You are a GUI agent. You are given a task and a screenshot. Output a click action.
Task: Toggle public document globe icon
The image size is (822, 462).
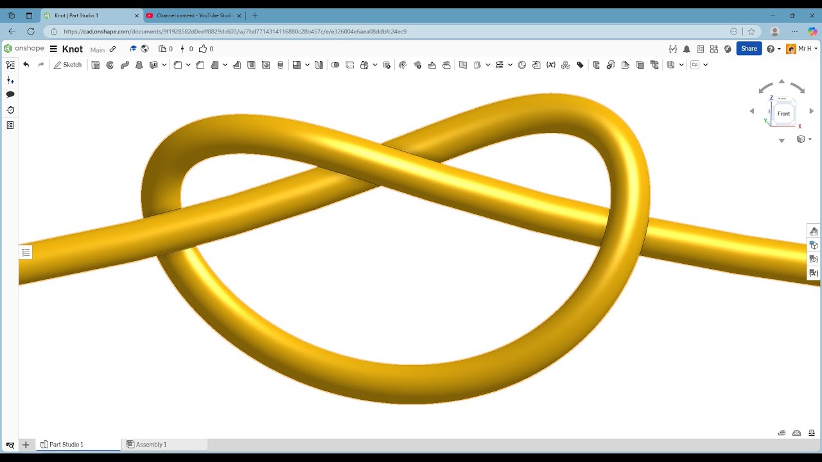[x=144, y=49]
